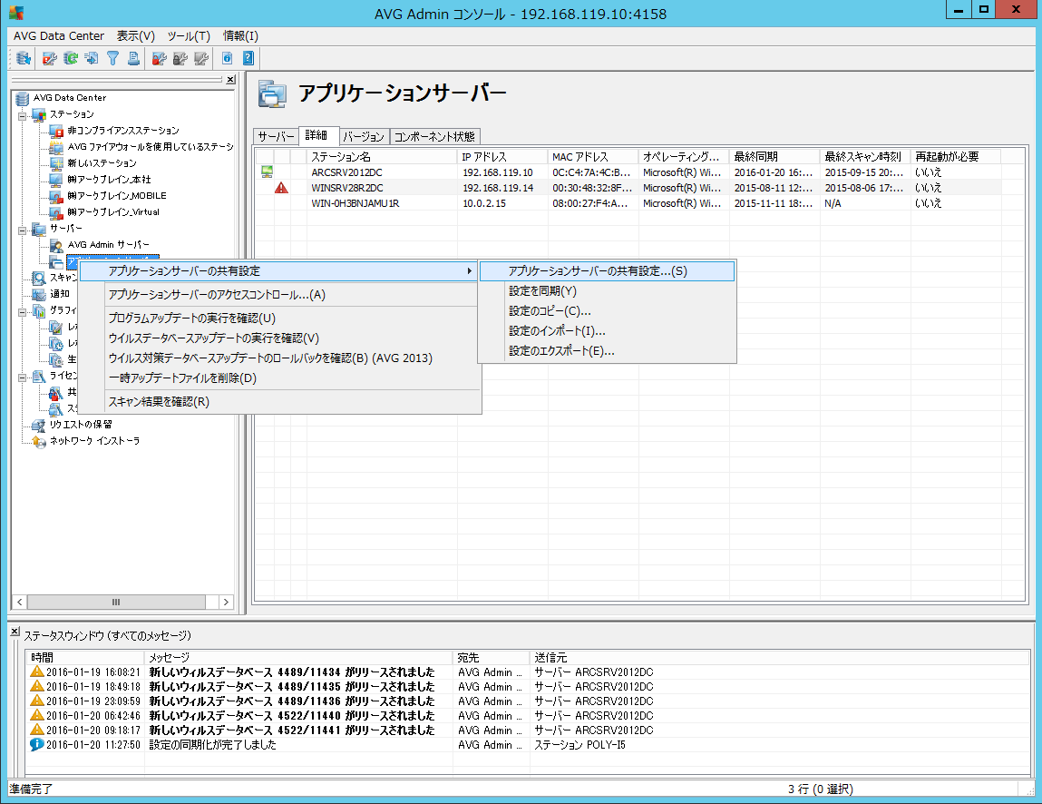1042x804 pixels.
Task: Choose スキャン結果を確認(R) in context menu
Action: point(278,402)
